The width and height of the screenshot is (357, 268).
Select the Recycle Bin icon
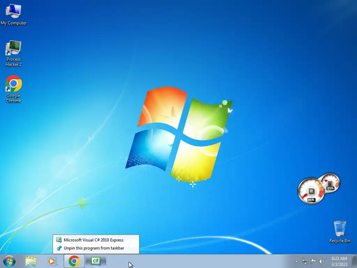click(340, 232)
